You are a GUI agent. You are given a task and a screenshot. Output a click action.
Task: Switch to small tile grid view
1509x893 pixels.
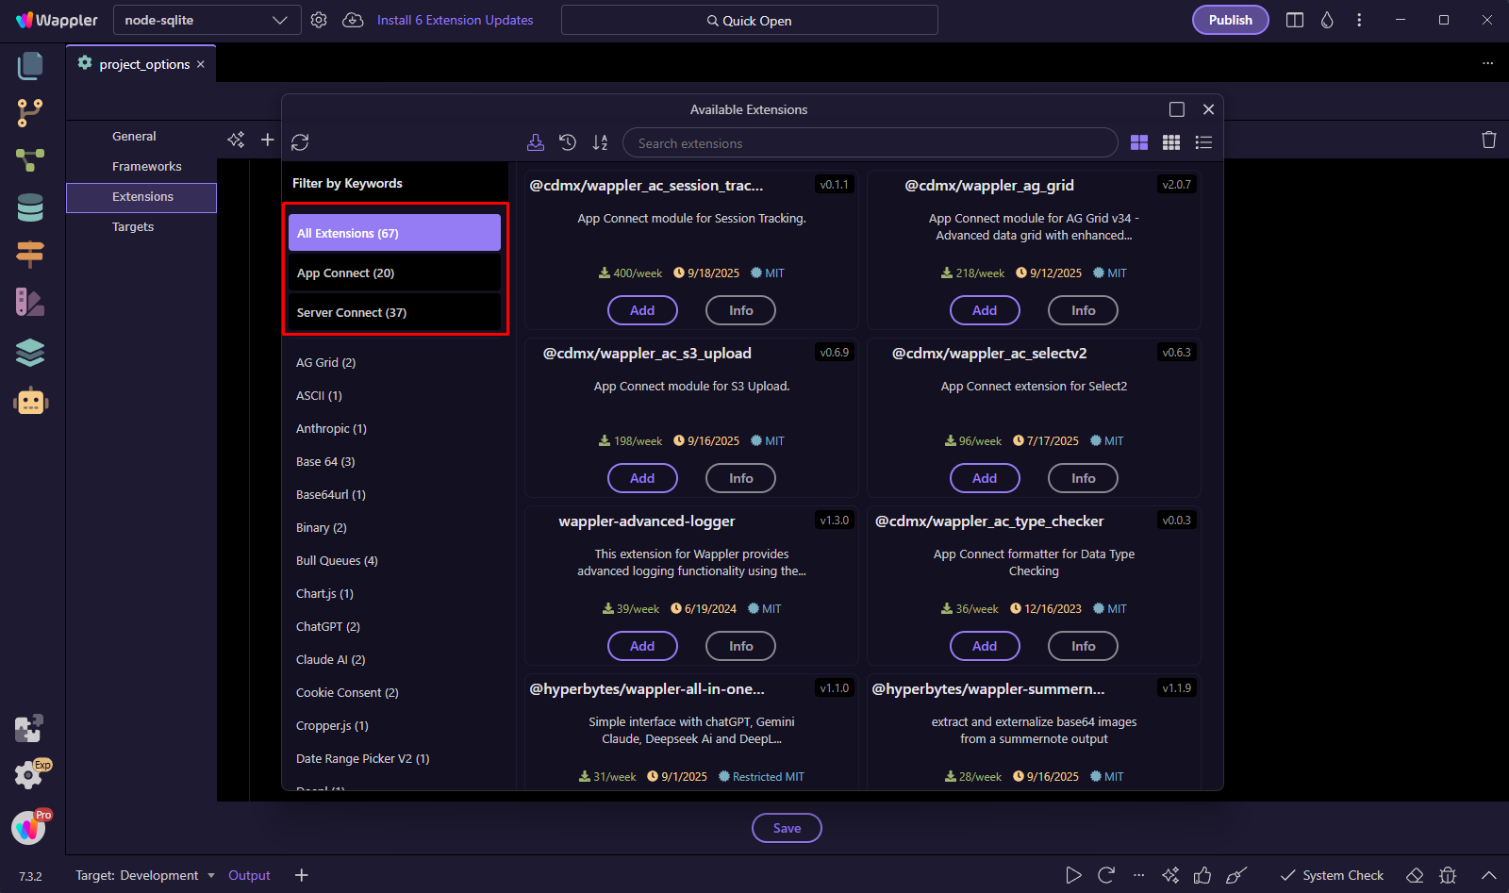tap(1171, 142)
